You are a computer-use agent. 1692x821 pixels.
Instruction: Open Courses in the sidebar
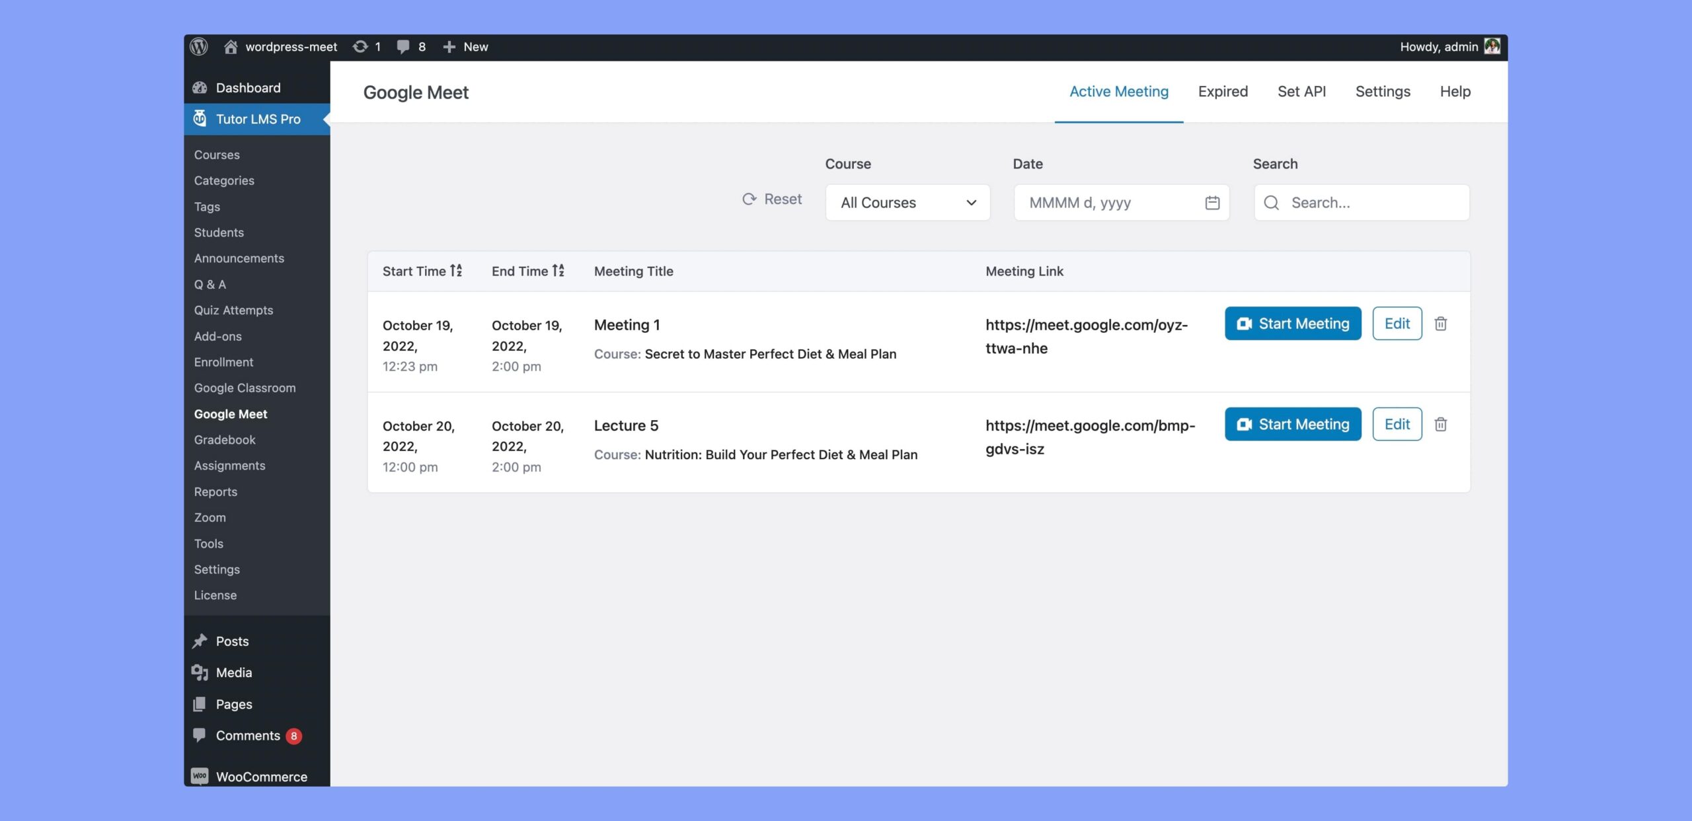point(217,155)
